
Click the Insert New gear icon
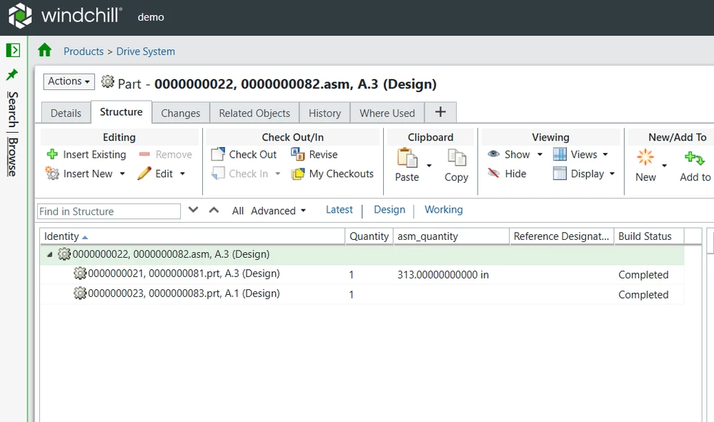(x=52, y=174)
